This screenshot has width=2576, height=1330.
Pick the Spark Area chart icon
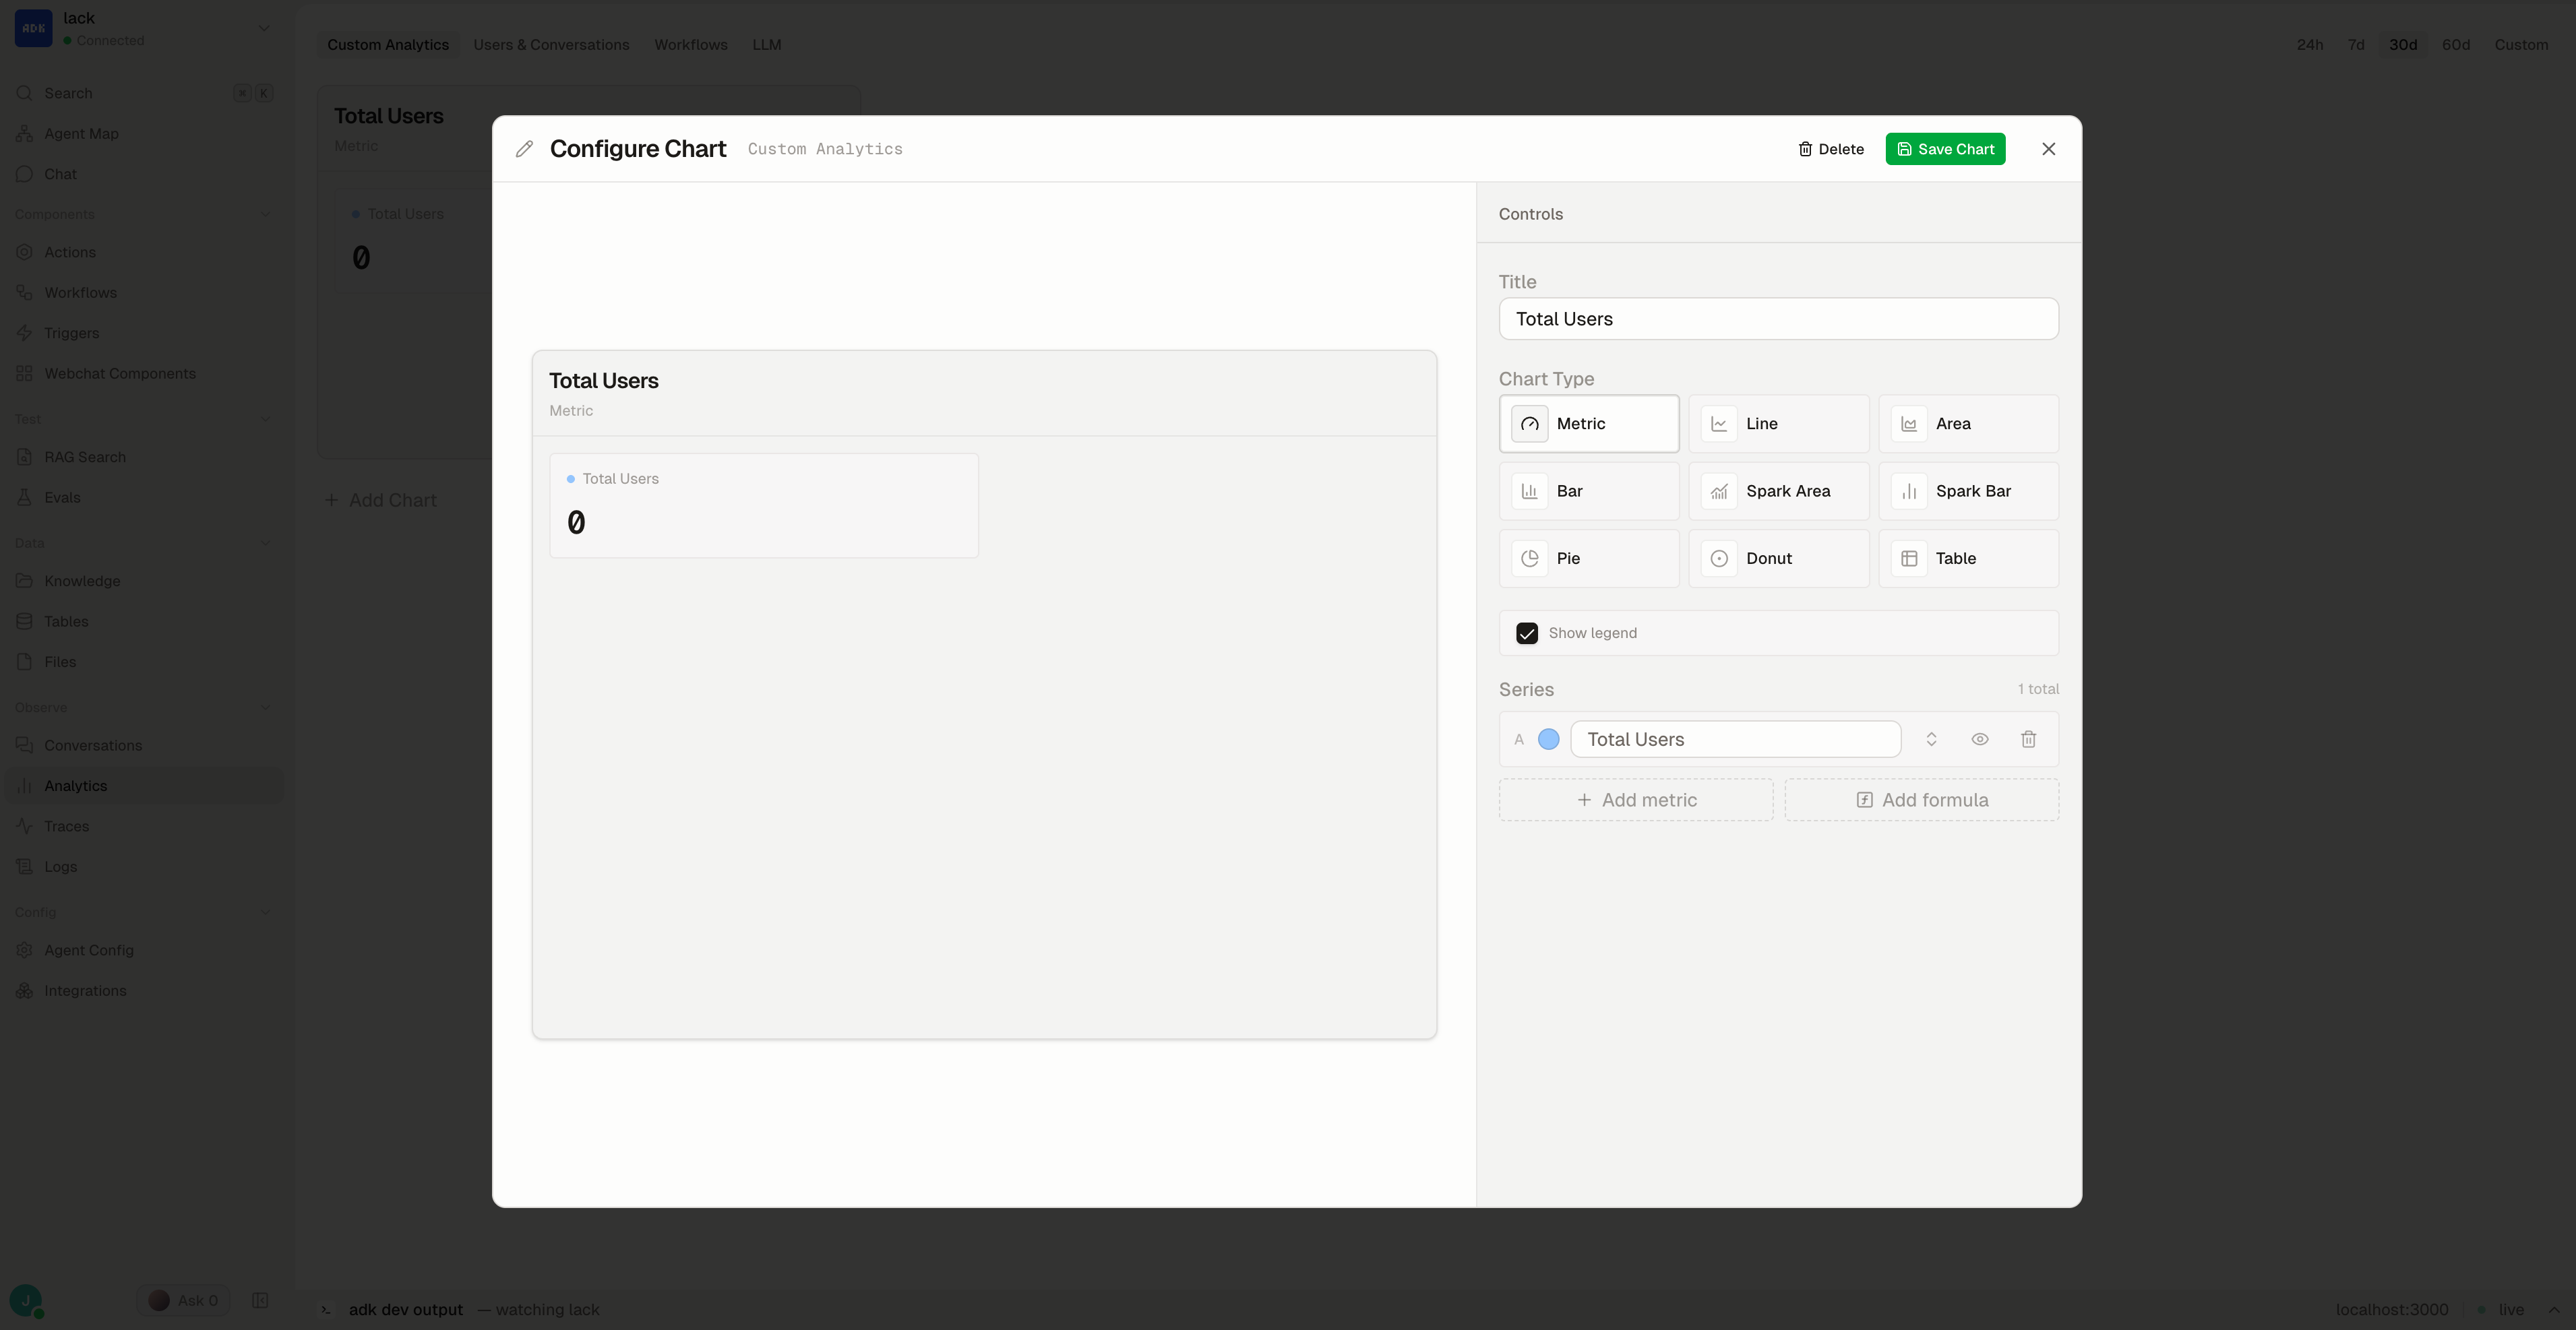tap(1719, 491)
